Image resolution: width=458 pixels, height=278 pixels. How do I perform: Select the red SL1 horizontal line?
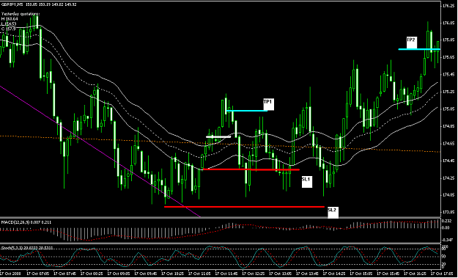tap(251, 169)
